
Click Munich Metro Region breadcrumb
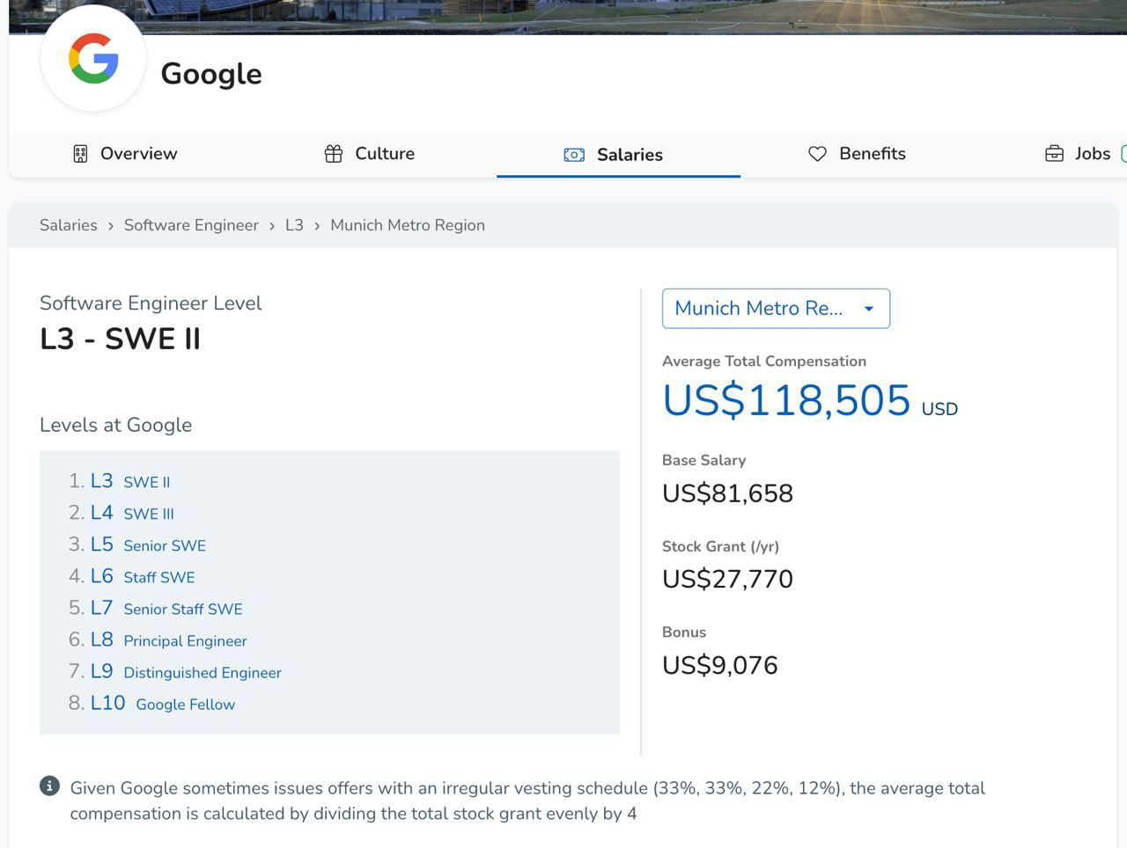pyautogui.click(x=408, y=225)
